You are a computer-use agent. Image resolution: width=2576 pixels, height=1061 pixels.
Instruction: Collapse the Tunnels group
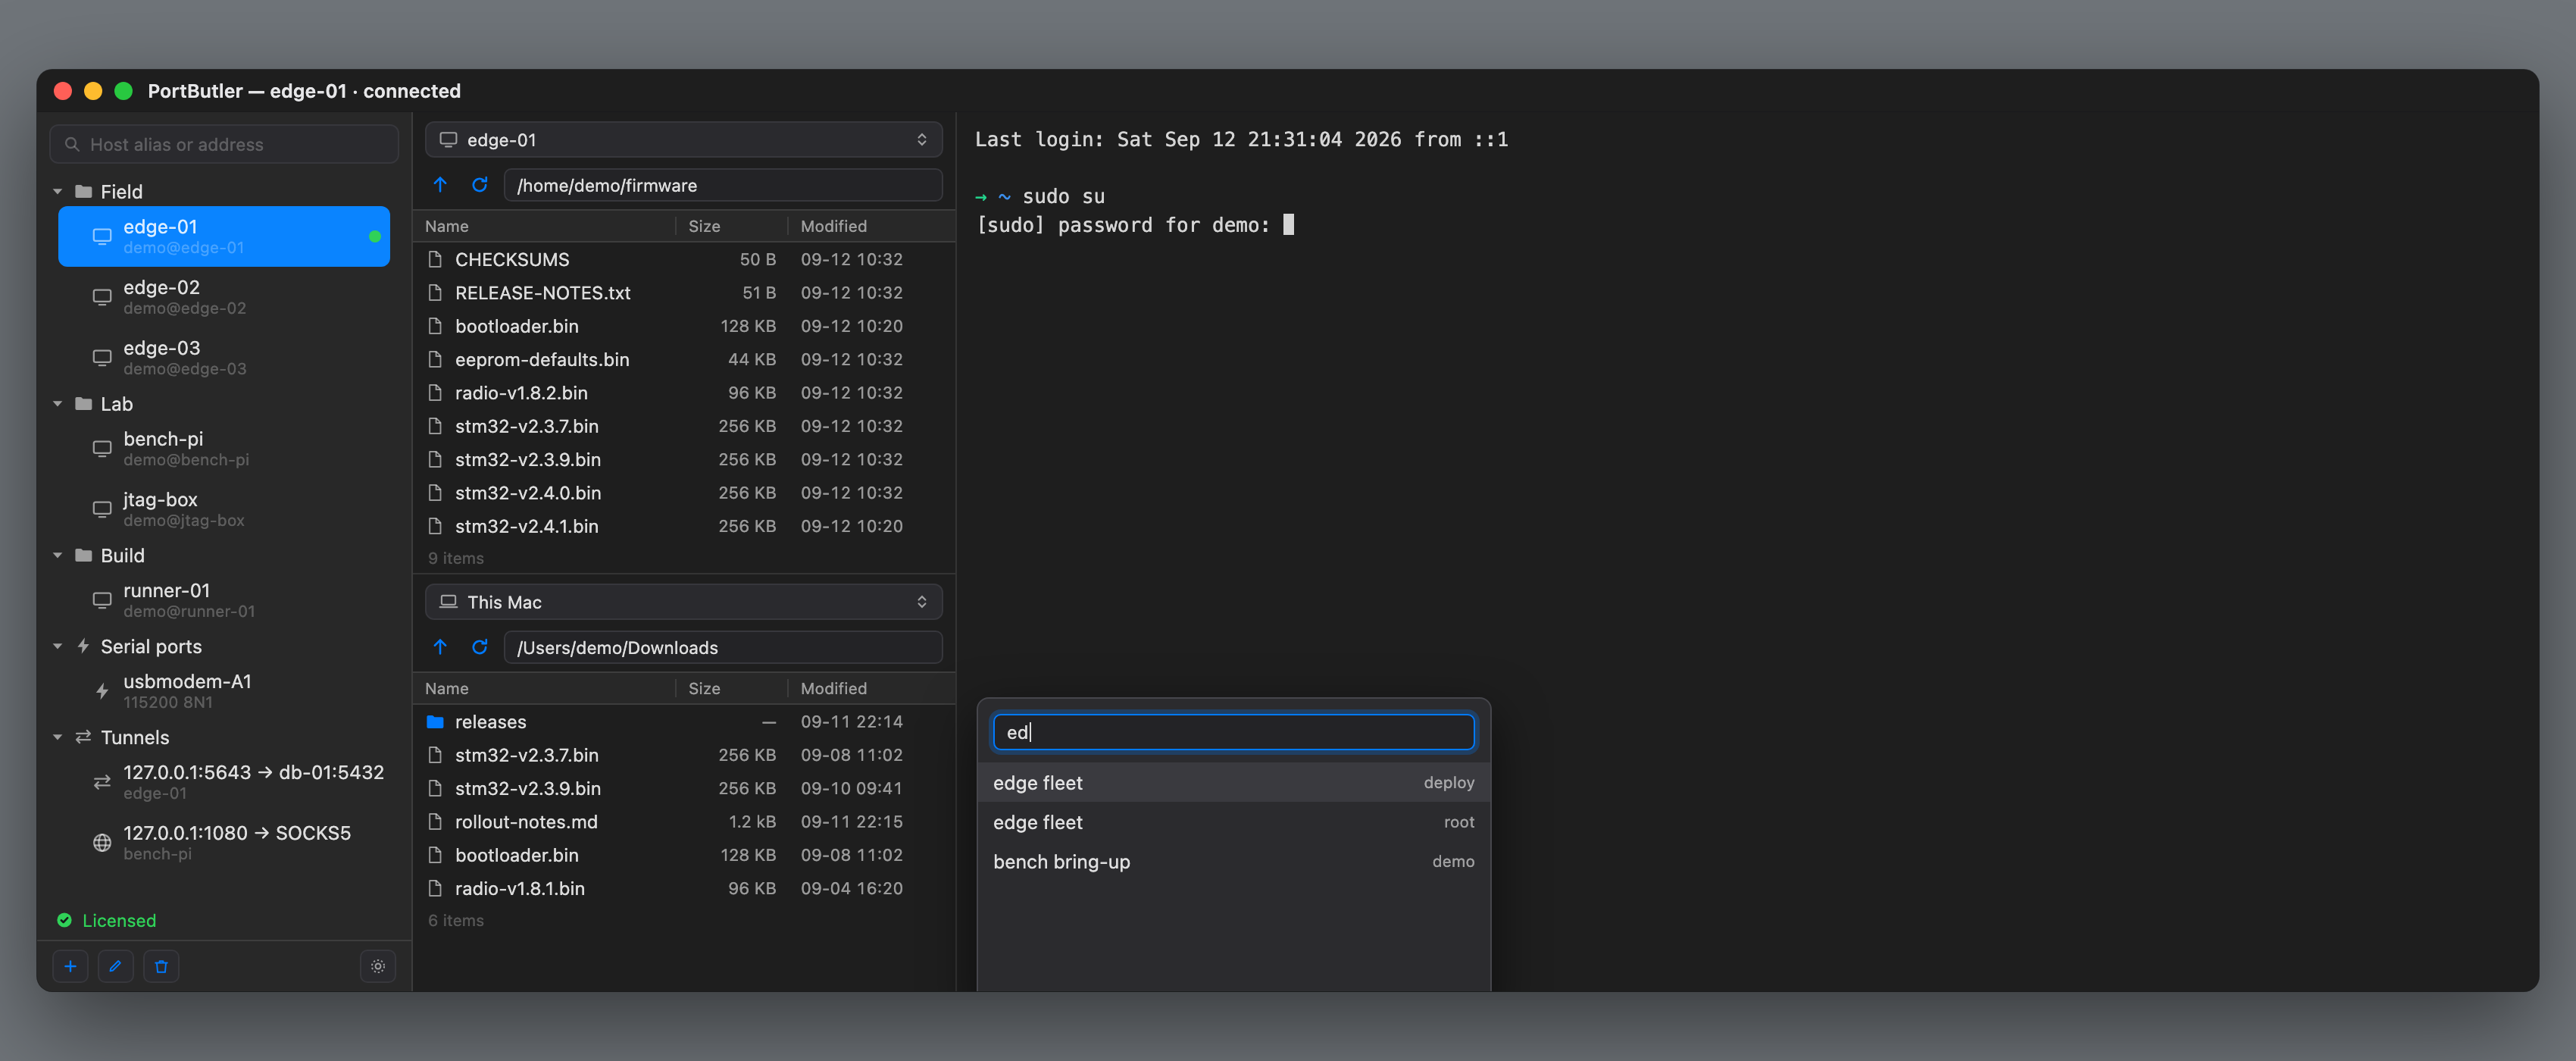pos(57,737)
